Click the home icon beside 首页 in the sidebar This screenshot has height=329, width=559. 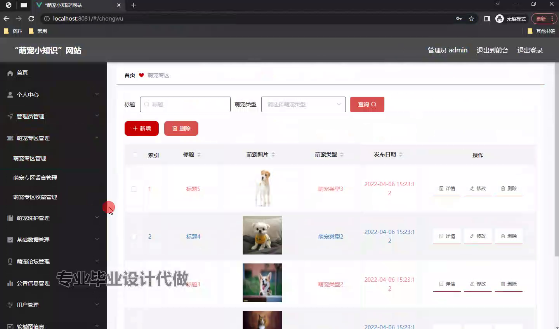tap(10, 73)
